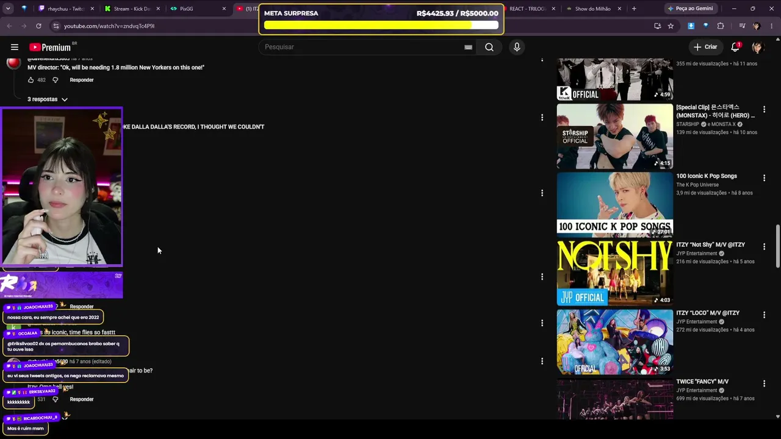Open options for ITZY LOCO video
The height and width of the screenshot is (439, 781).
pyautogui.click(x=764, y=315)
